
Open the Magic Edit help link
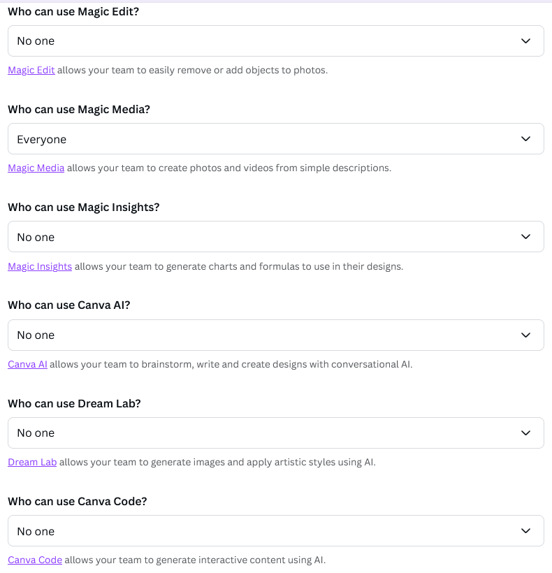[x=31, y=70]
